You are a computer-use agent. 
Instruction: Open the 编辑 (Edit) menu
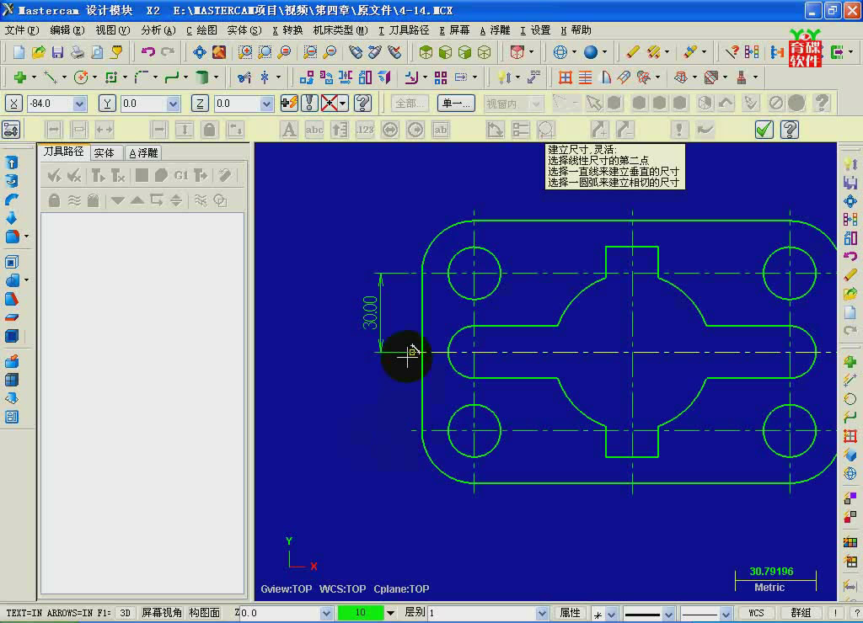67,30
